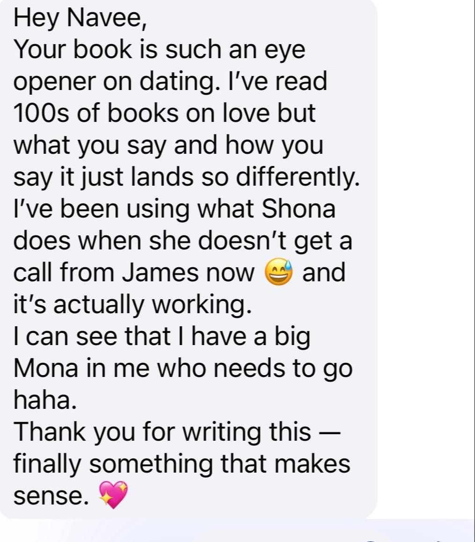Click the word 'differently.' in the bubble
475x542 pixels.
(x=298, y=177)
